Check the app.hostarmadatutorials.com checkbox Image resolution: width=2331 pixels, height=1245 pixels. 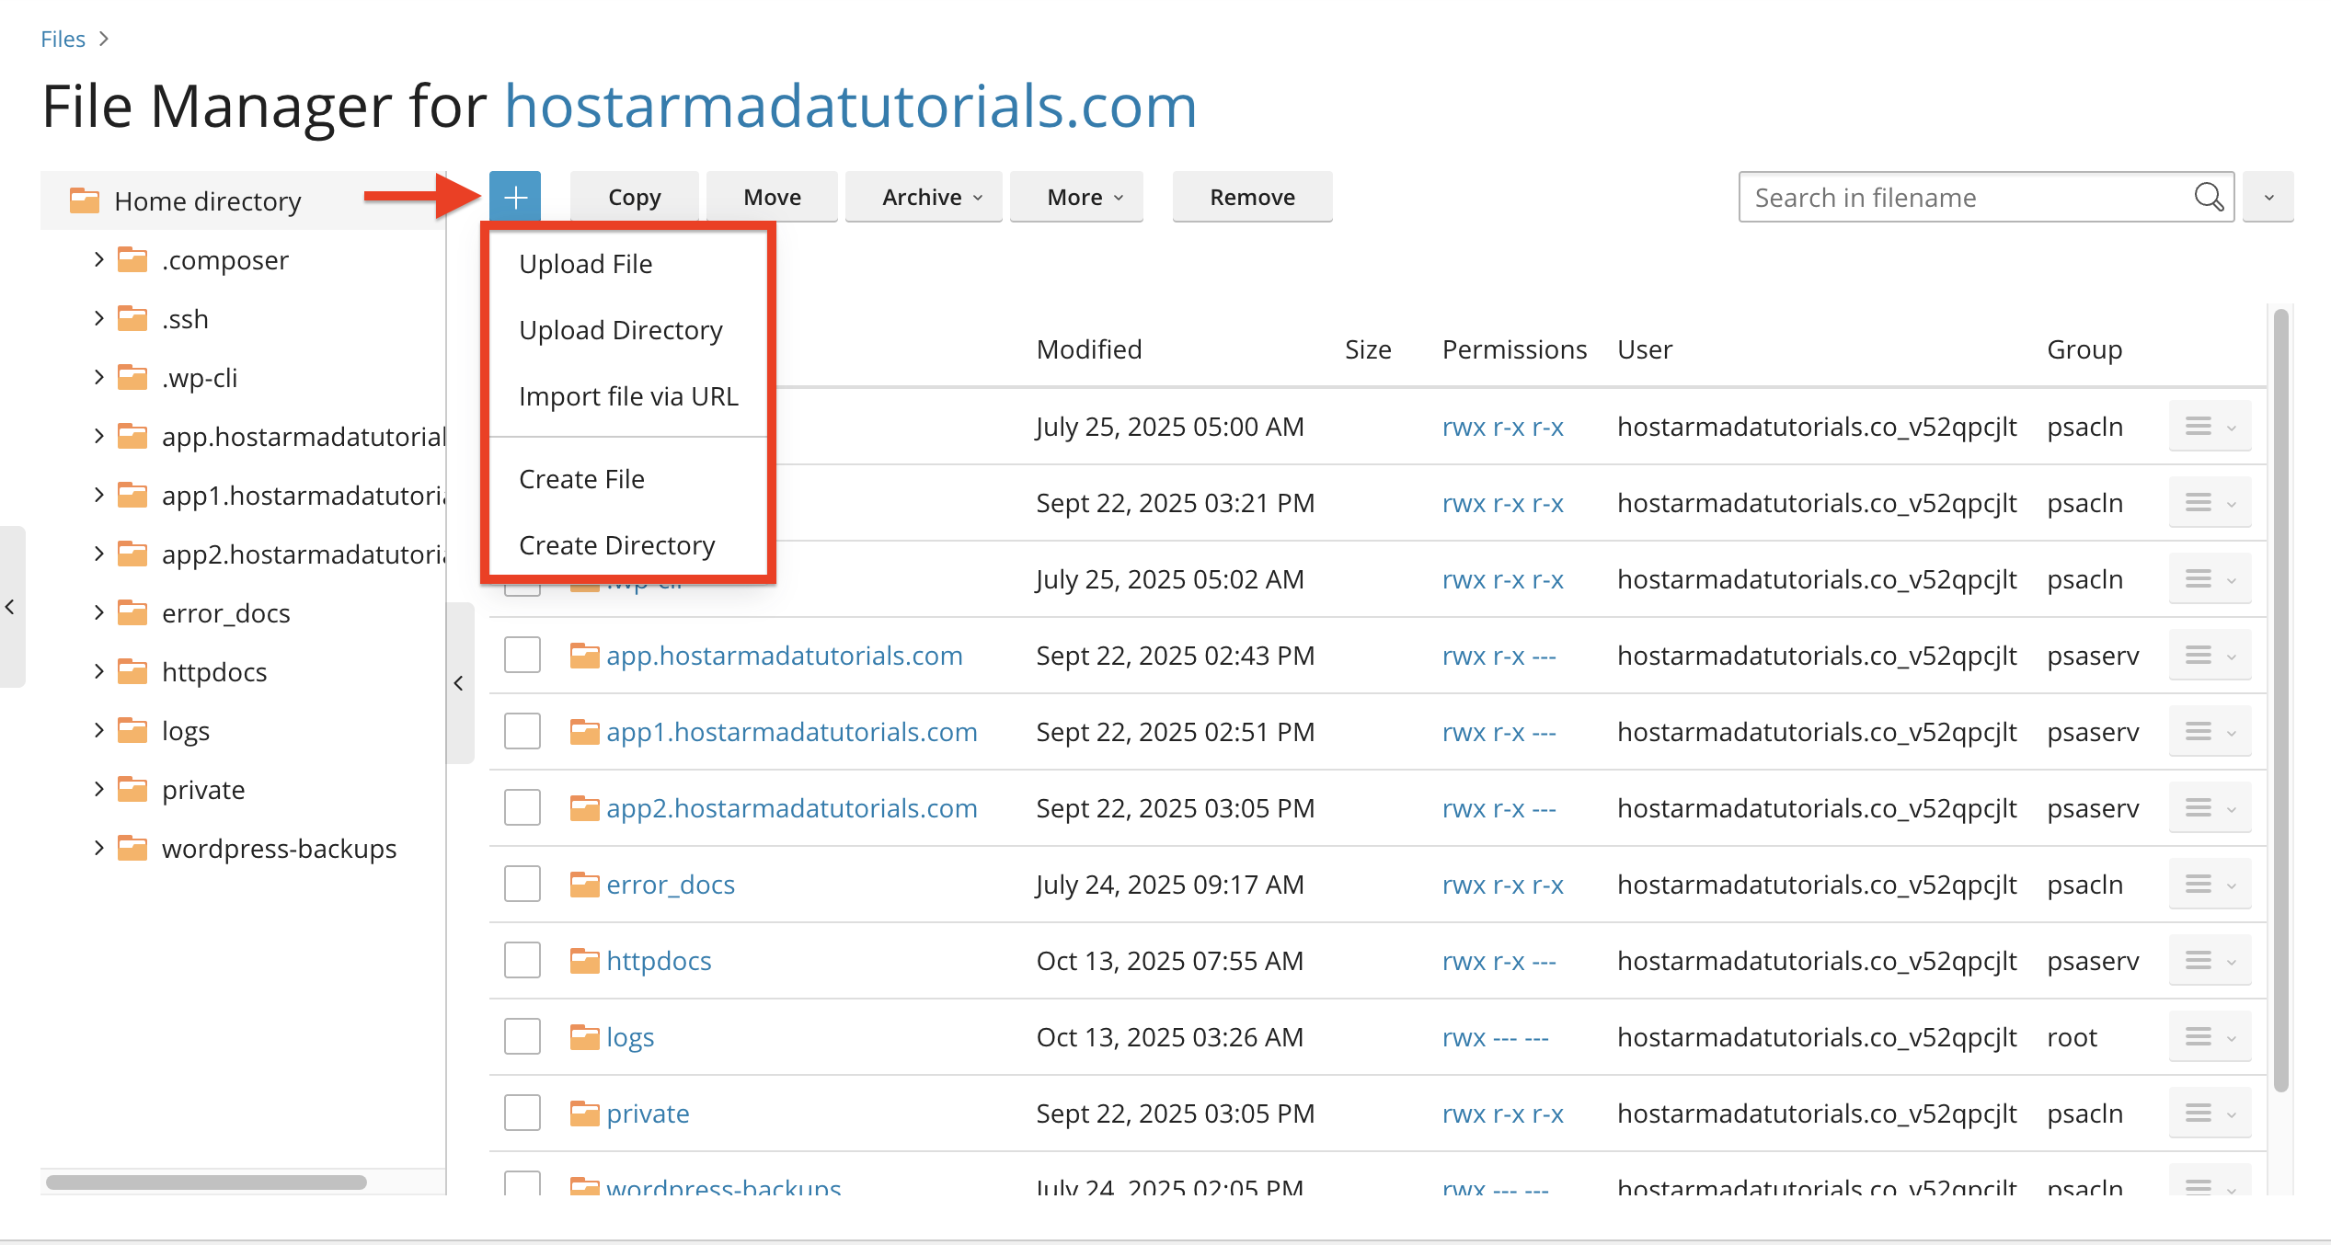point(522,656)
